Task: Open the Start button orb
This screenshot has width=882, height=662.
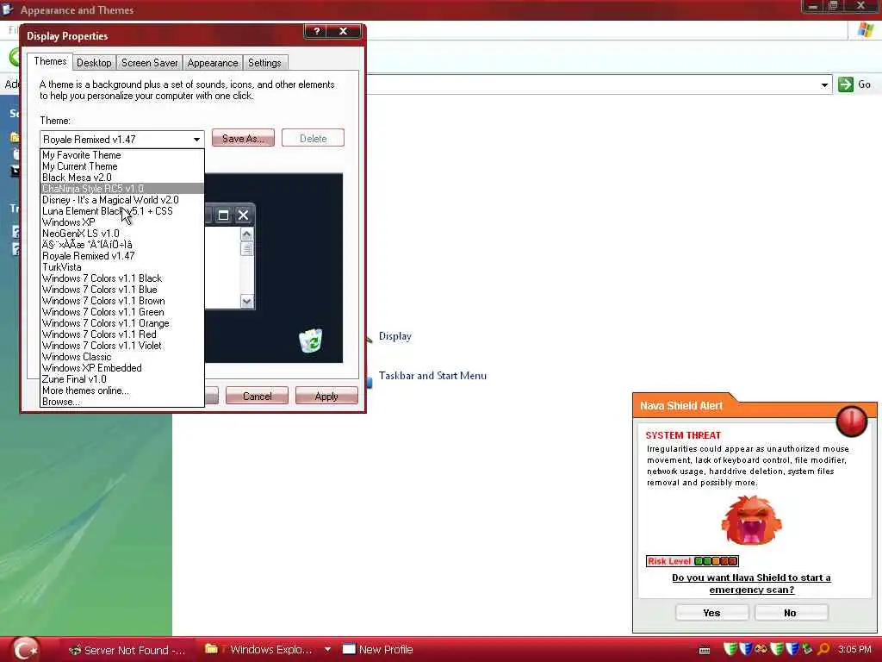Action: click(25, 649)
